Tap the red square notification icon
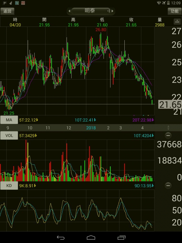 pyautogui.click(x=23, y=3)
